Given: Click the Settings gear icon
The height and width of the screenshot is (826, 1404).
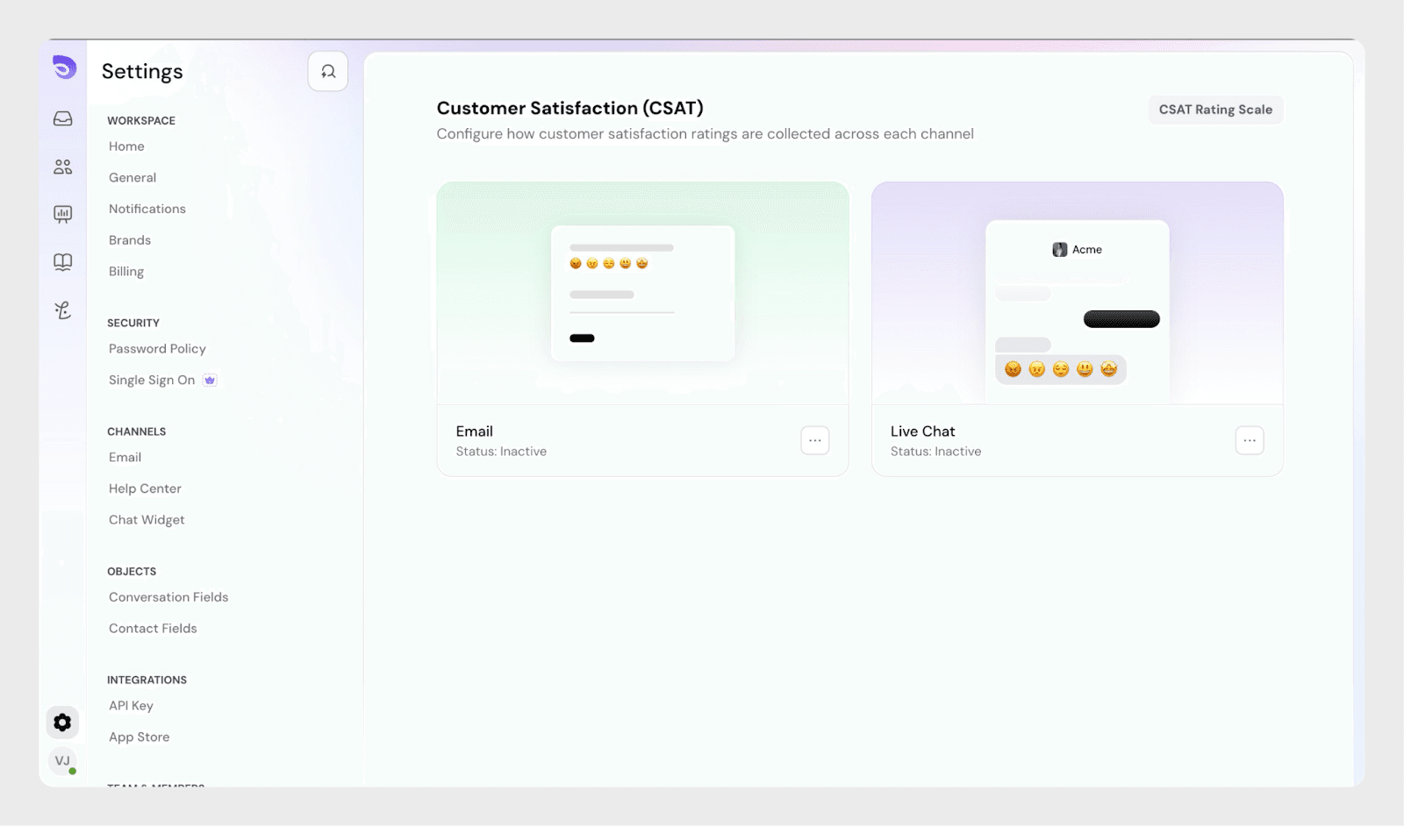Looking at the screenshot, I should (x=62, y=723).
